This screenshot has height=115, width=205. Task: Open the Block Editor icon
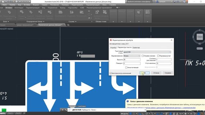coord(50,12)
